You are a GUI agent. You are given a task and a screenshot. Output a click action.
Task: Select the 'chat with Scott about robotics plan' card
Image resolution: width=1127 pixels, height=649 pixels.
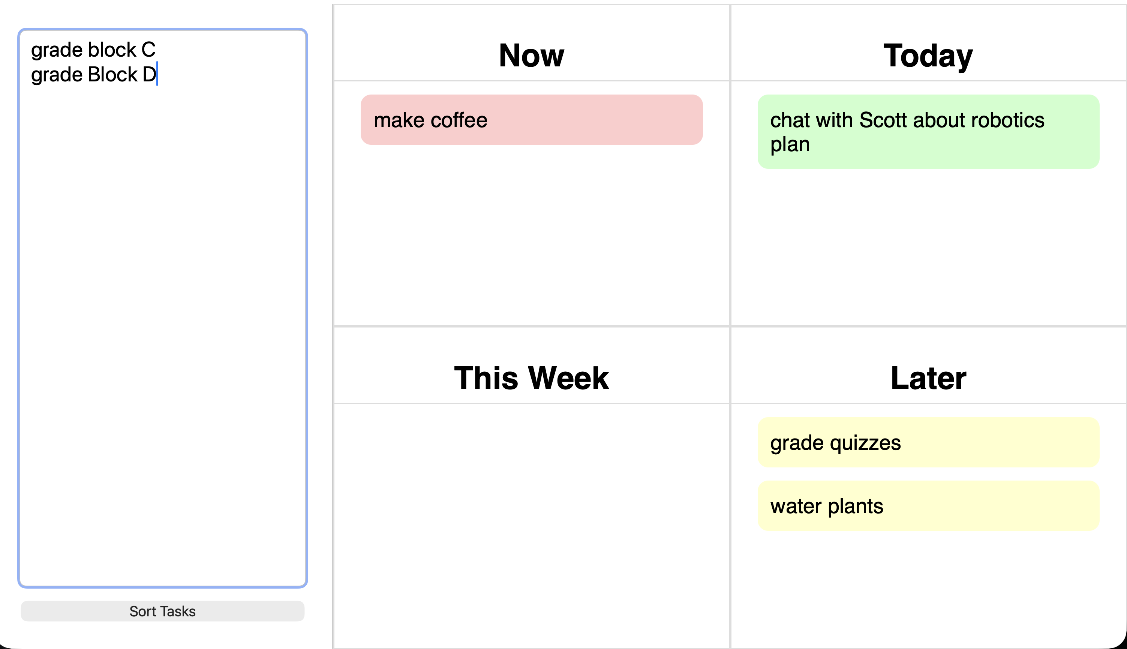coord(928,132)
